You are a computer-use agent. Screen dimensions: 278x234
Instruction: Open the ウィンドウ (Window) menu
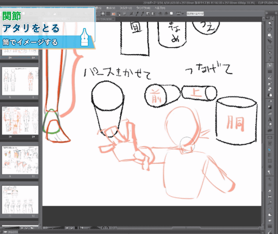143,8
